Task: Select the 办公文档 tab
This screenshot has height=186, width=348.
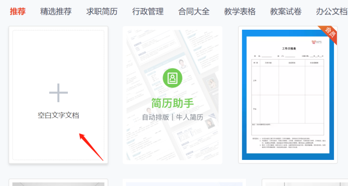Action: click(x=331, y=12)
